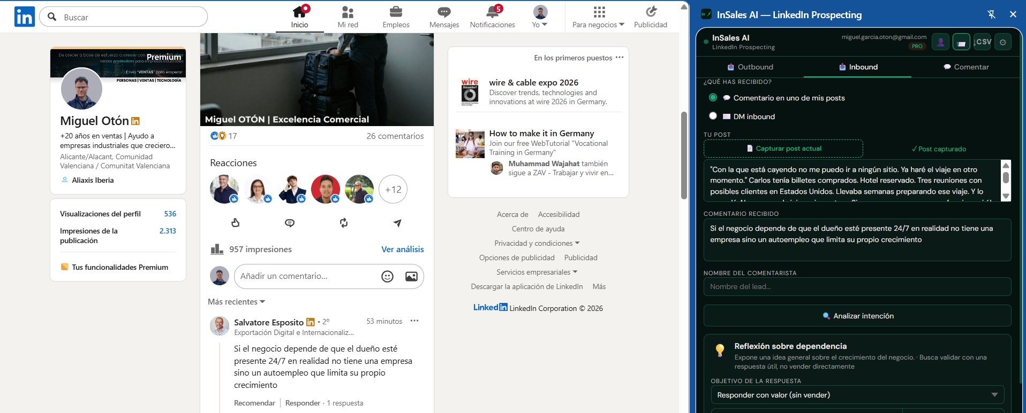Open the Centro de ayuda footer link

pyautogui.click(x=538, y=229)
